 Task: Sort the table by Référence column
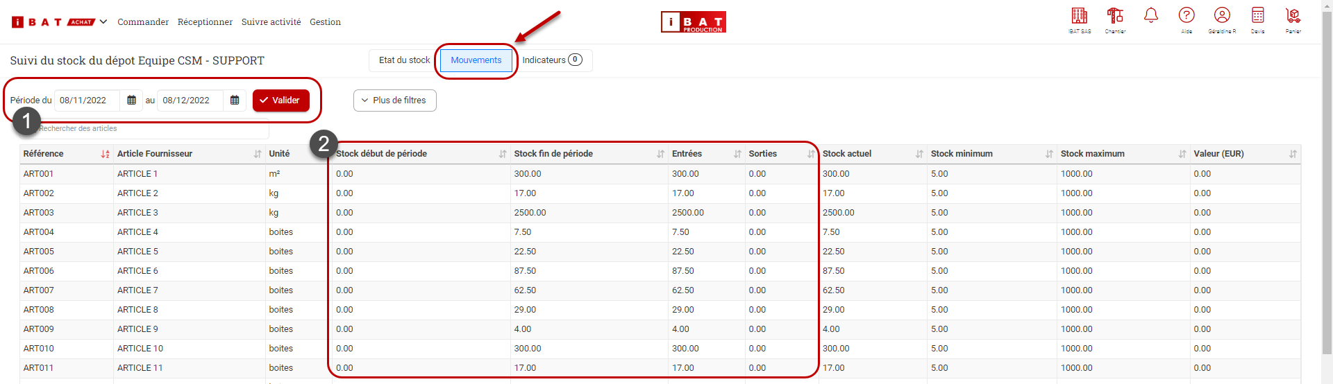105,154
